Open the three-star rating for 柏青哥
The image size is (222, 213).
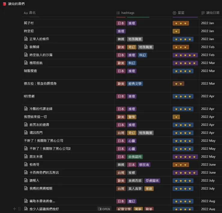(x=181, y=165)
